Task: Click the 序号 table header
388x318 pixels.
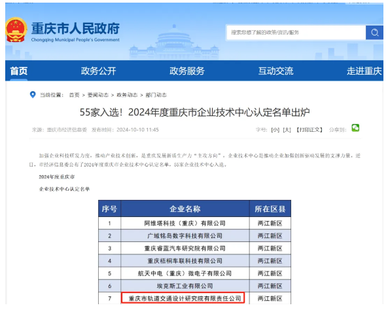Action: pyautogui.click(x=109, y=209)
